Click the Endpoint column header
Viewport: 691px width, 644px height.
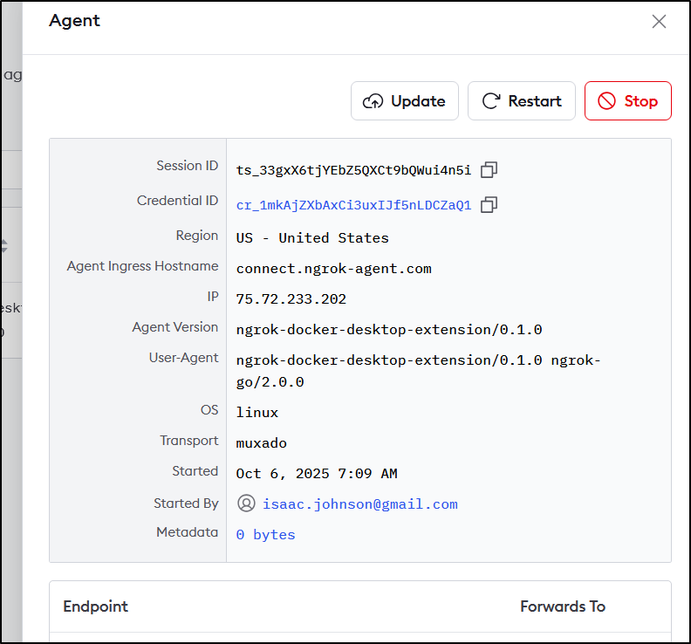pyautogui.click(x=95, y=606)
